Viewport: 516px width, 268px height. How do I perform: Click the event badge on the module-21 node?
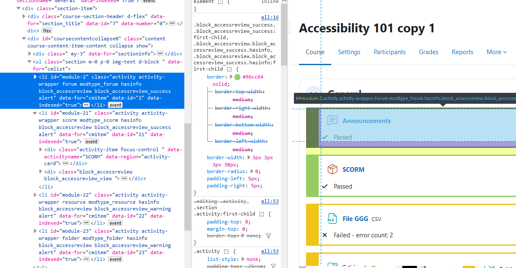(92, 142)
